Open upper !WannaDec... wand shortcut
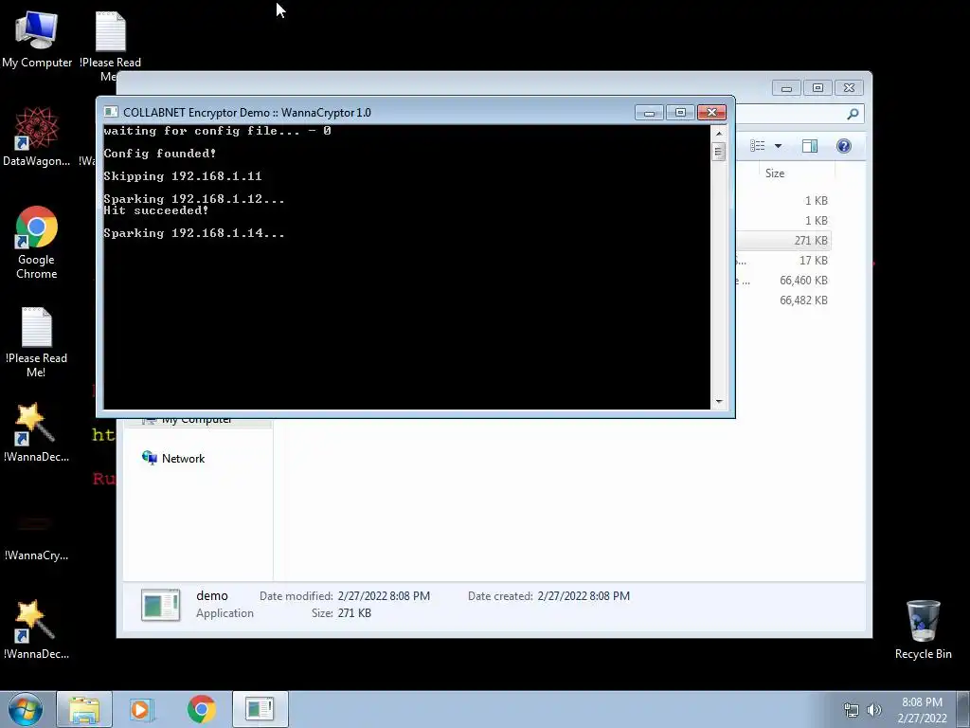This screenshot has height=728, width=970. (37, 432)
